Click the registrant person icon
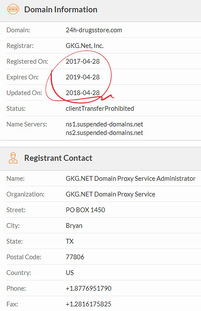This screenshot has height=311, width=201. (x=13, y=158)
